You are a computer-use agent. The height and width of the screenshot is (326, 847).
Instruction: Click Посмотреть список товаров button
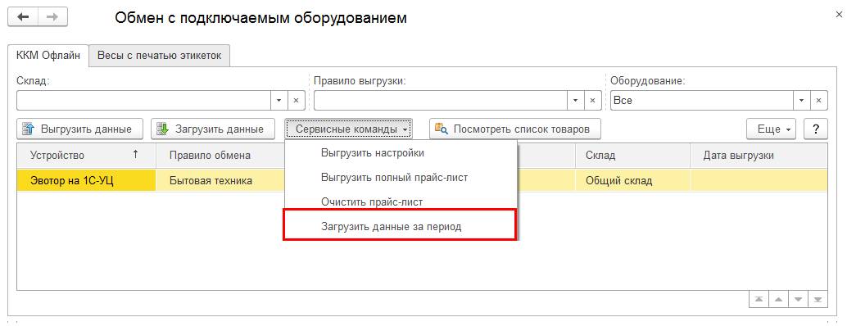514,129
